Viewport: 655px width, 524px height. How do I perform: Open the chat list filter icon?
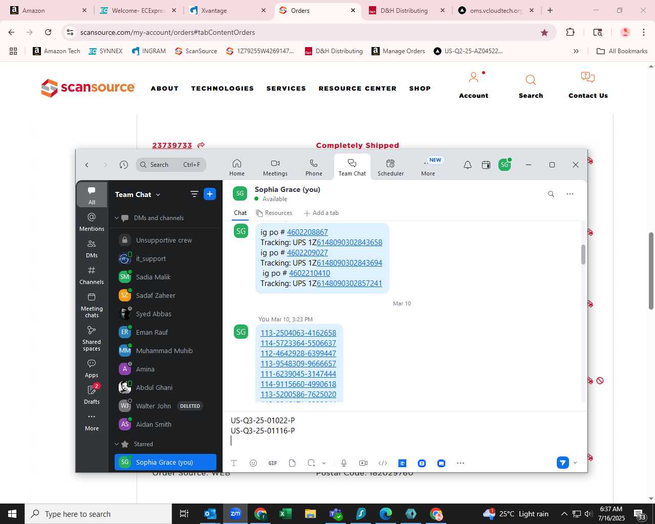[x=194, y=194]
